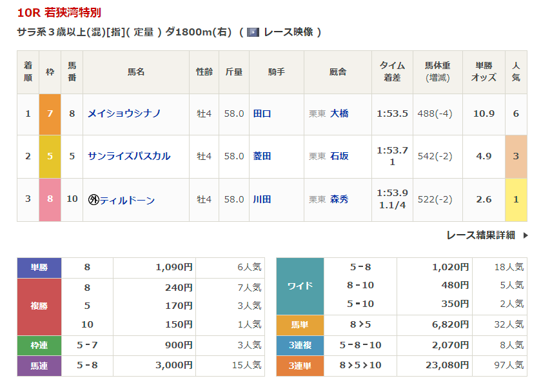The height and width of the screenshot is (385, 541).
Task: Open trainer 石坂 profile
Action: coord(339,156)
